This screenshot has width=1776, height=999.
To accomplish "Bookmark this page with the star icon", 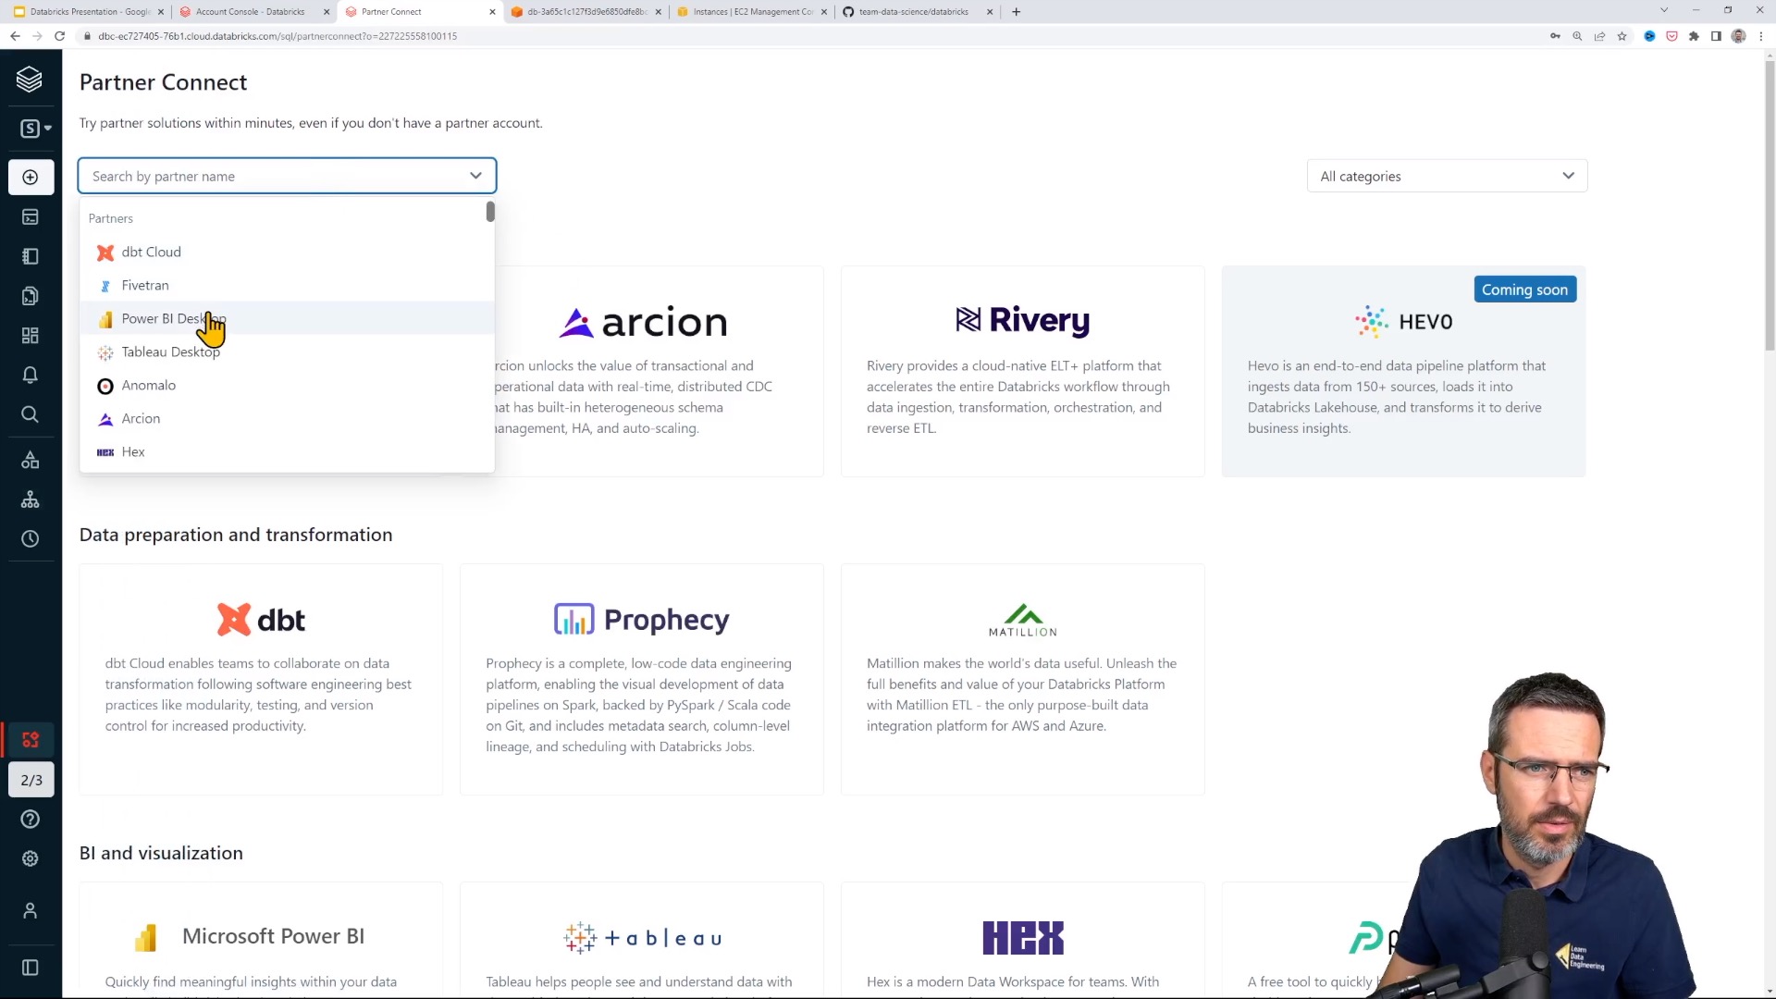I will (1622, 36).
